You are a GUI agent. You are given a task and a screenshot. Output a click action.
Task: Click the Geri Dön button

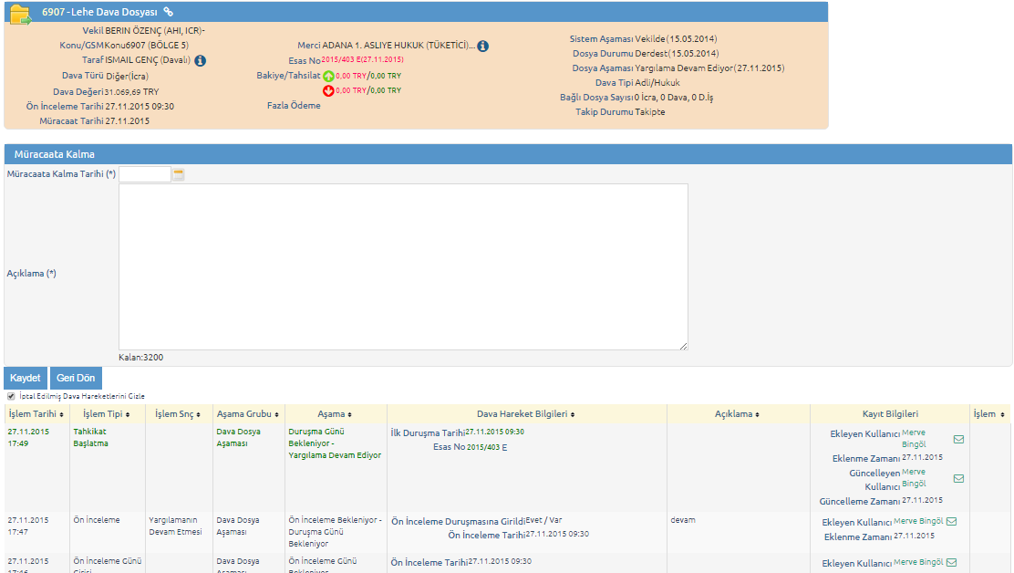click(76, 378)
